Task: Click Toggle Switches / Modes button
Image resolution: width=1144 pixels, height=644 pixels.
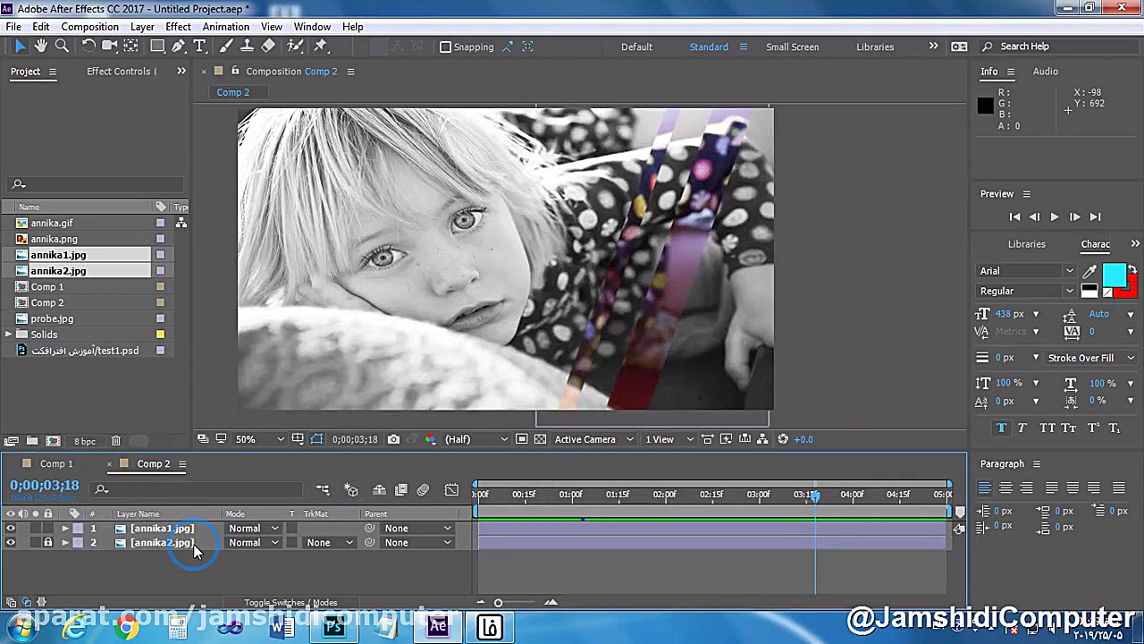Action: [x=290, y=603]
